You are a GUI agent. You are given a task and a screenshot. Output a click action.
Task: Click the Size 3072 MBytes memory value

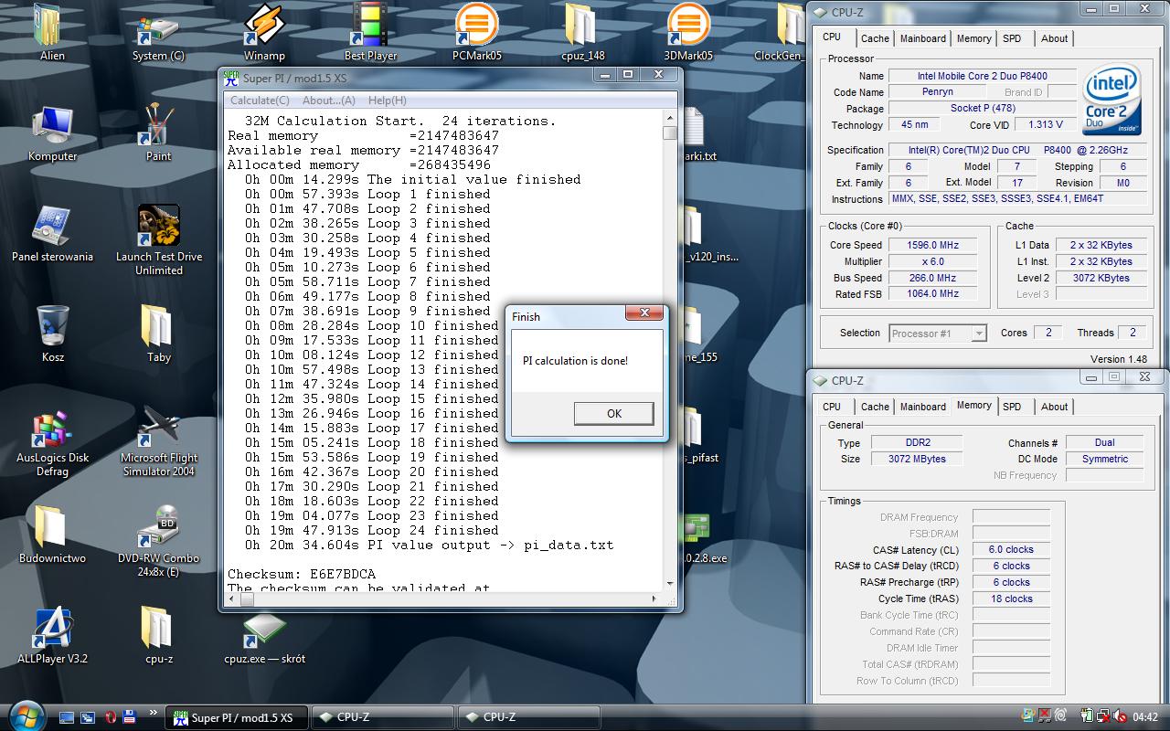tap(917, 459)
